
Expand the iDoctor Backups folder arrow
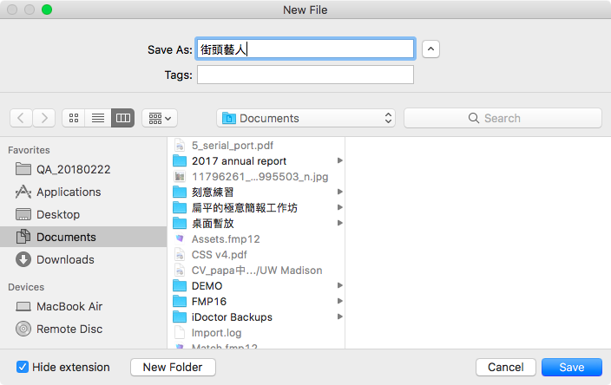[x=340, y=316]
